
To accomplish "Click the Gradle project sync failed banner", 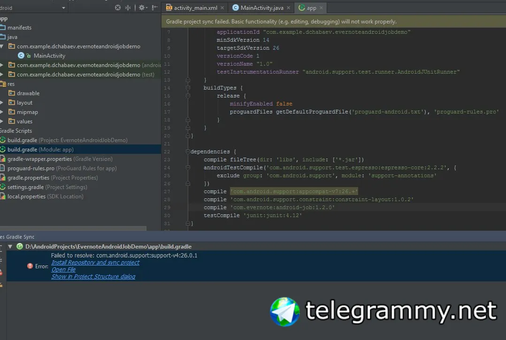I will click(x=334, y=21).
